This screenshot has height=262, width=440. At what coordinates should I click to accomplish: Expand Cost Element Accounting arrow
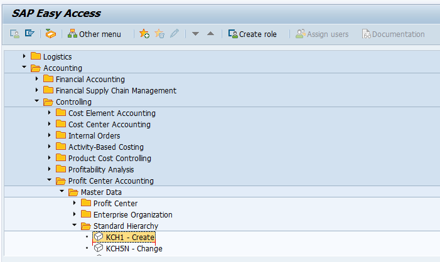pyautogui.click(x=50, y=113)
